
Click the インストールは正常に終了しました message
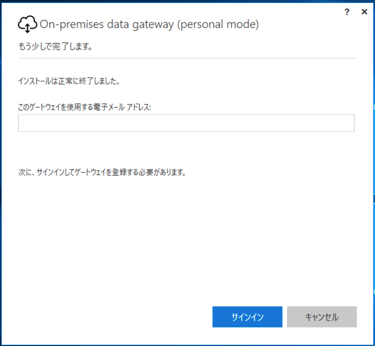(69, 81)
